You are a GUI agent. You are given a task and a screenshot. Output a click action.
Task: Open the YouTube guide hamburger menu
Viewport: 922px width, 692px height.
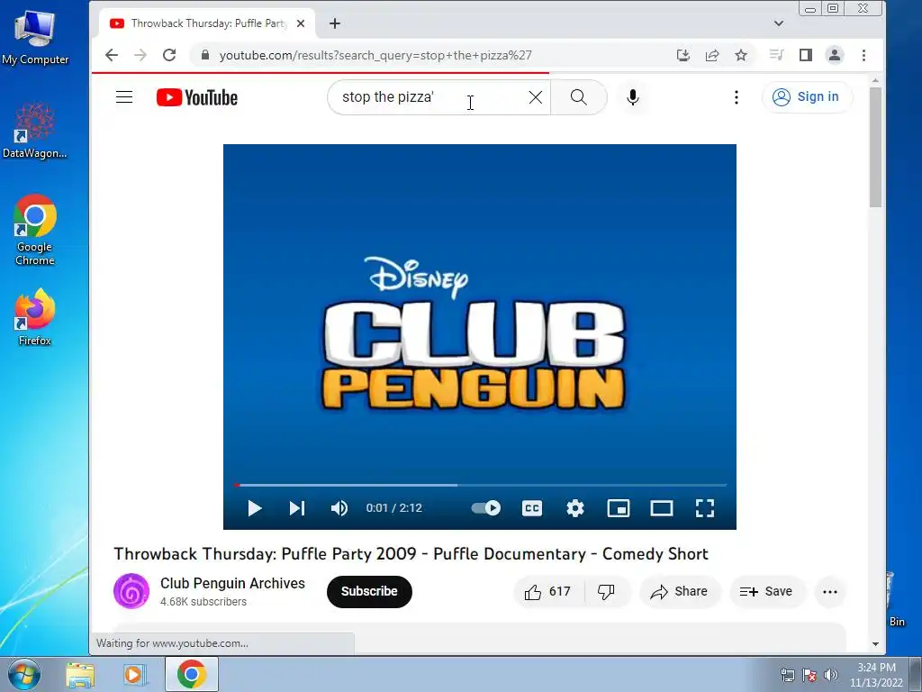[x=124, y=97]
